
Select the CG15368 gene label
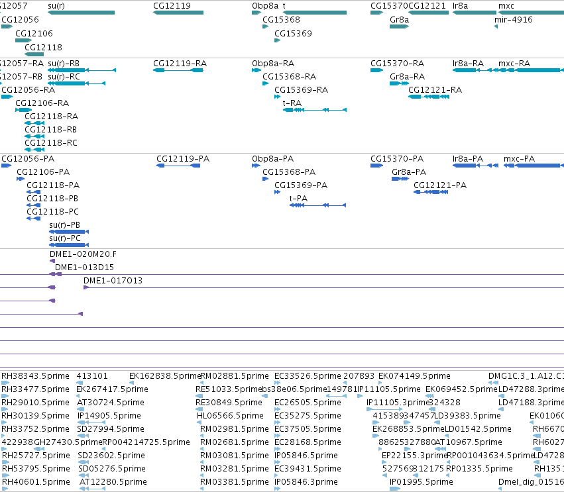281,19
